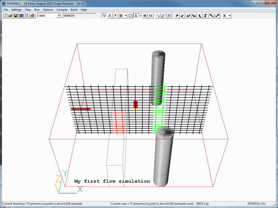Toggle the axes display button
This screenshot has height=208, width=278.
pyautogui.click(x=104, y=15)
